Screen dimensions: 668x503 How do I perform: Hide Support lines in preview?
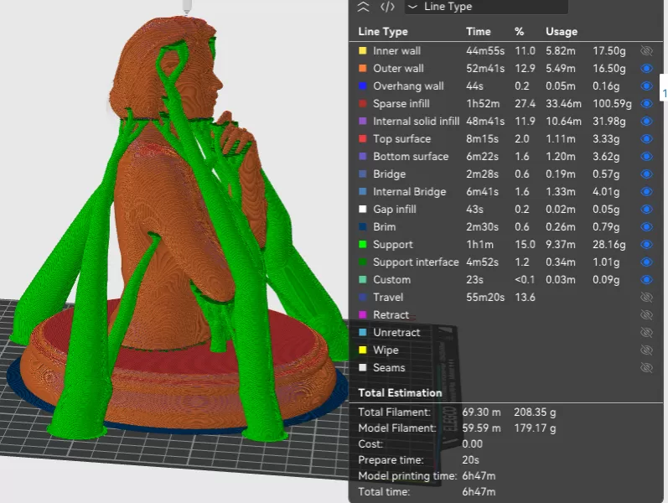coord(645,245)
